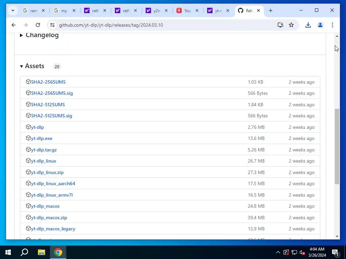Image resolution: width=346 pixels, height=259 pixels.
Task: Download SHA2-256SUMS file
Action: click(x=48, y=82)
